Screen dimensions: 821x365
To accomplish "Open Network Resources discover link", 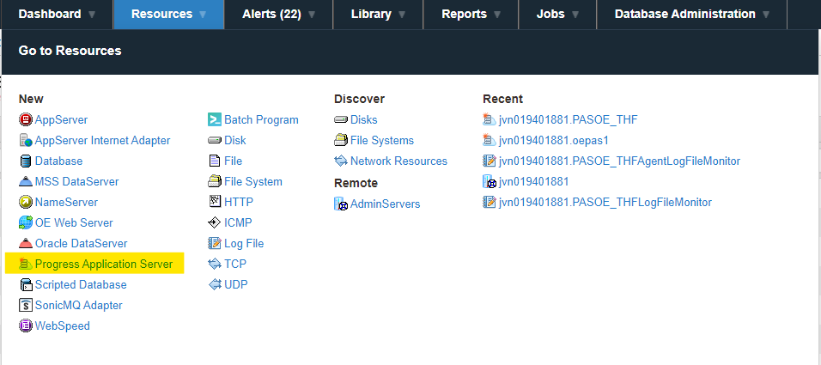I will (399, 161).
